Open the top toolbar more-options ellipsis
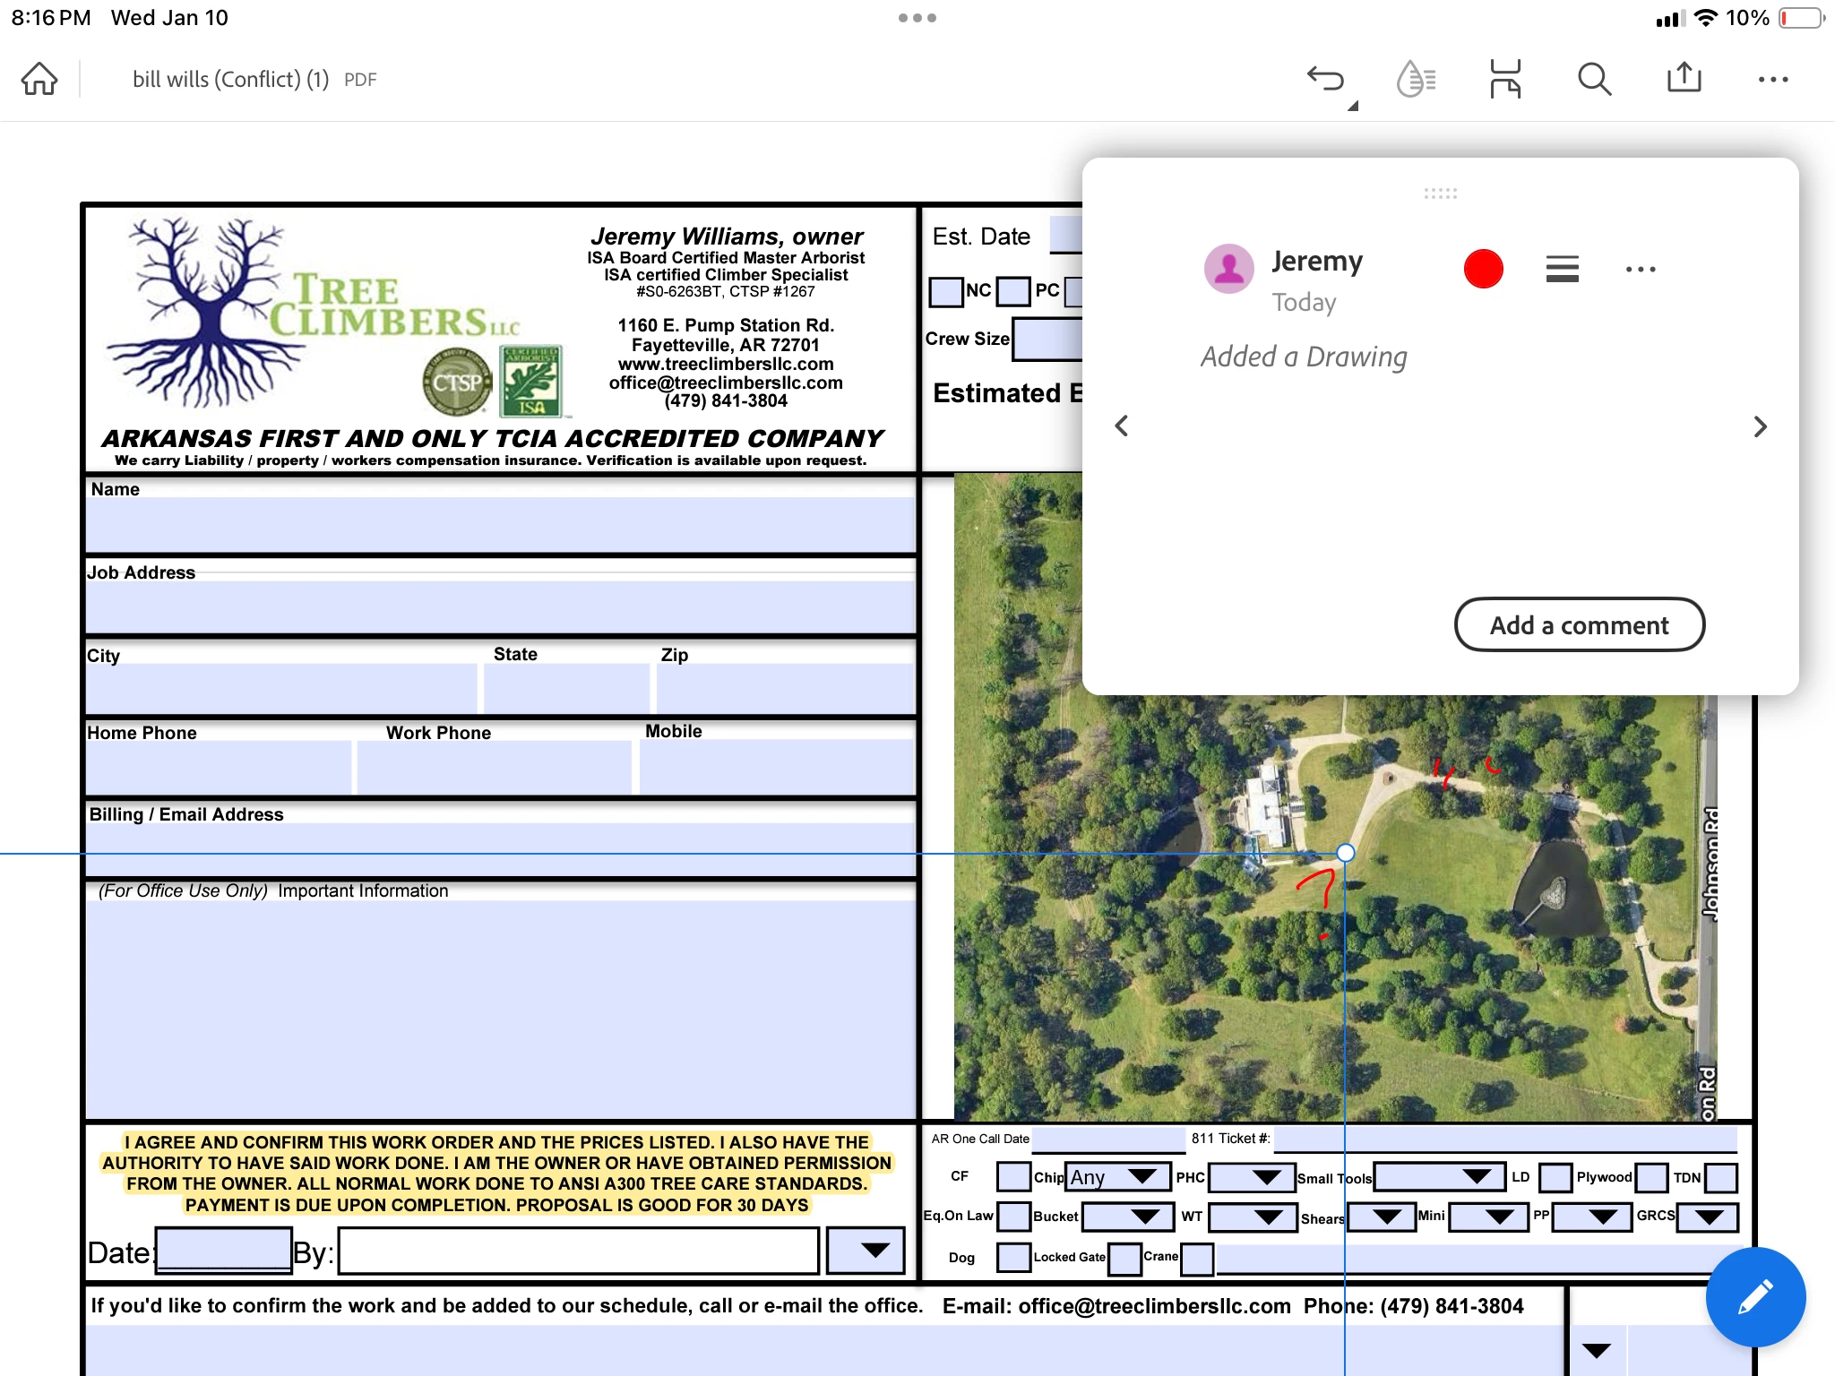 [x=1772, y=79]
